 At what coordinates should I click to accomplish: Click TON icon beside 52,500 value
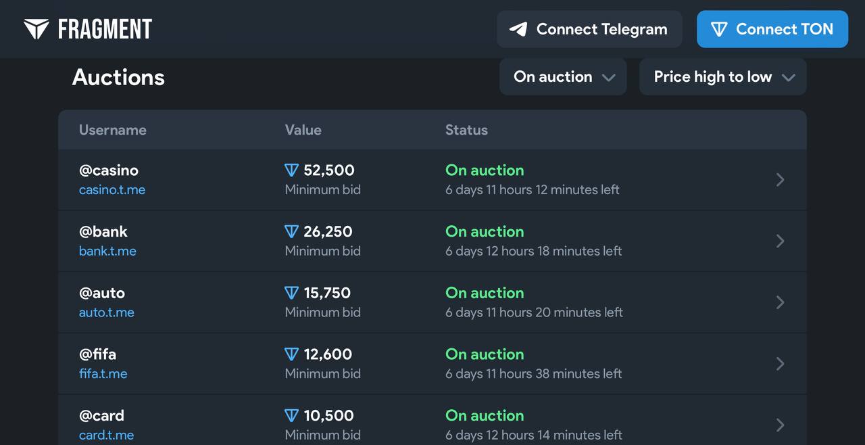(x=291, y=170)
